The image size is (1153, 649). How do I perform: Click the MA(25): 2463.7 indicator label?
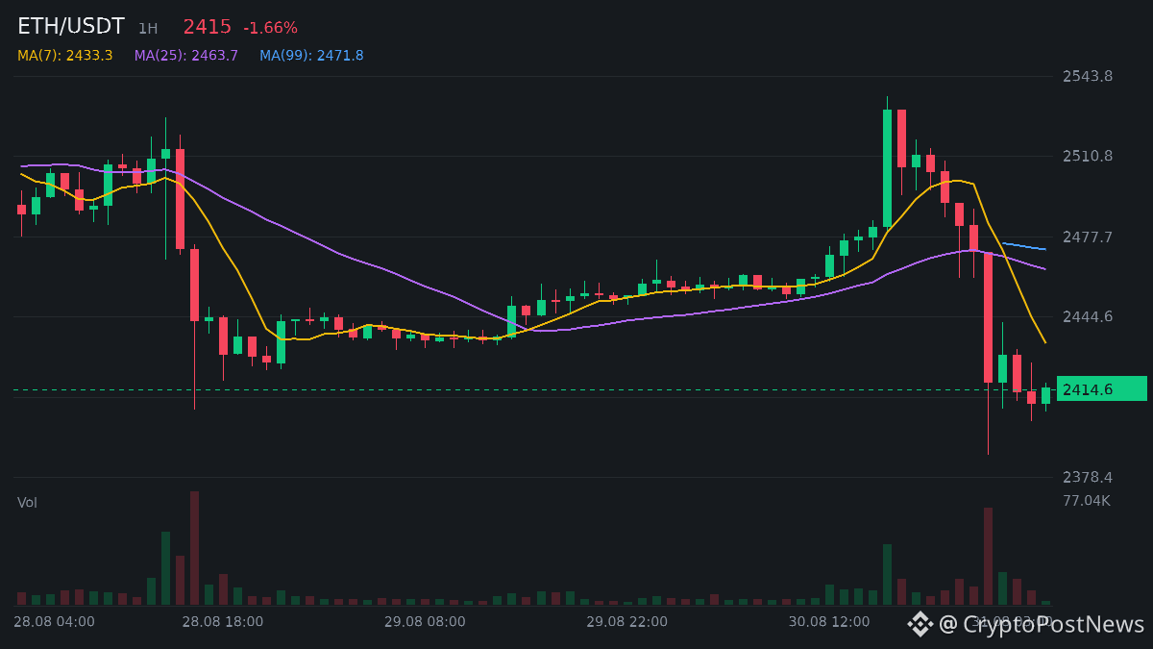186,56
